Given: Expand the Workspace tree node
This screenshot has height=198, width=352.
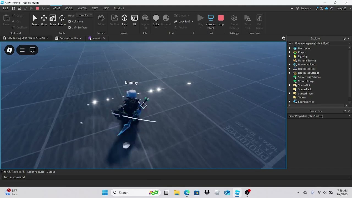Looking at the screenshot, I should tap(290, 48).
